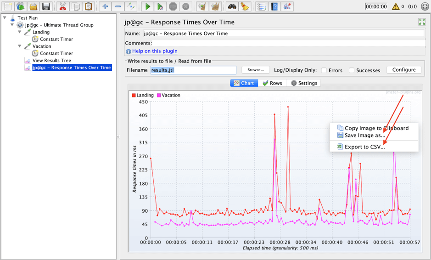Screen dimensions: 431x260
Task: Select jp@gc - Ultimate Thread Group
Action: 59,25
